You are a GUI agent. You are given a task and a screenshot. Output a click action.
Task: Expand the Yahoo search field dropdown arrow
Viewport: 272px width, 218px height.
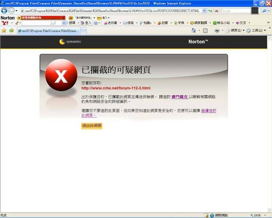(x=64, y=23)
